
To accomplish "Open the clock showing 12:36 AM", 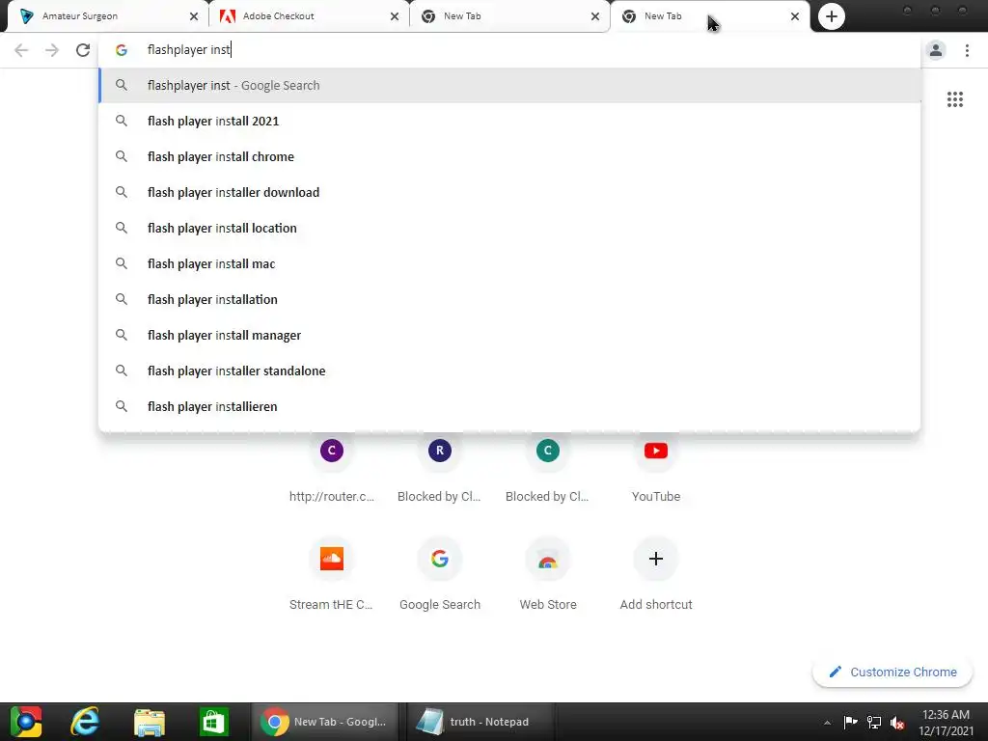I will (946, 722).
